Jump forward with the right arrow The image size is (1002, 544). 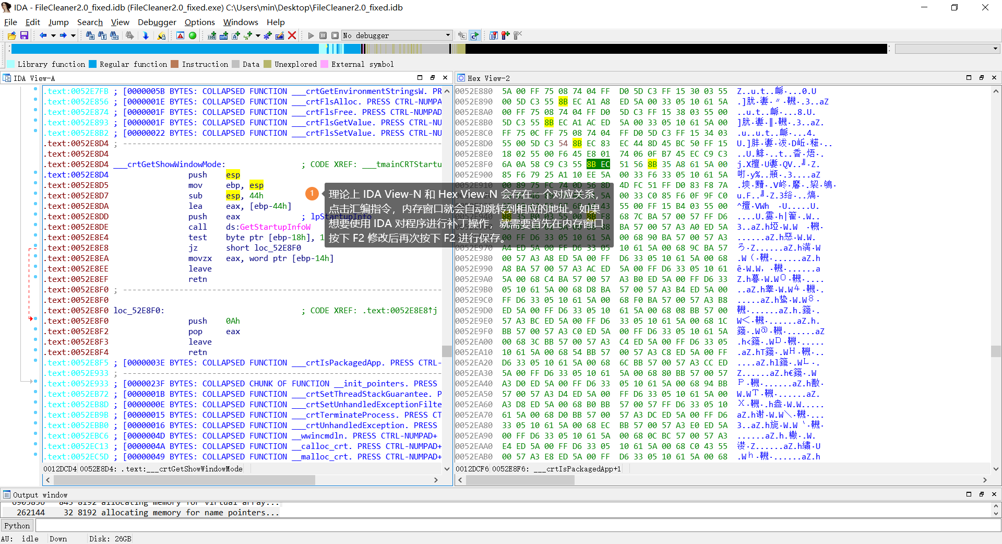63,36
